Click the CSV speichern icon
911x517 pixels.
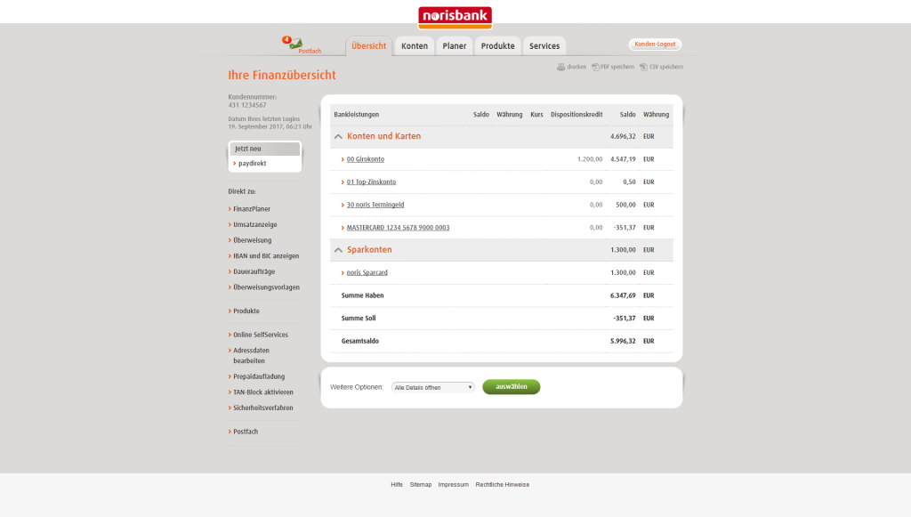[x=643, y=68]
